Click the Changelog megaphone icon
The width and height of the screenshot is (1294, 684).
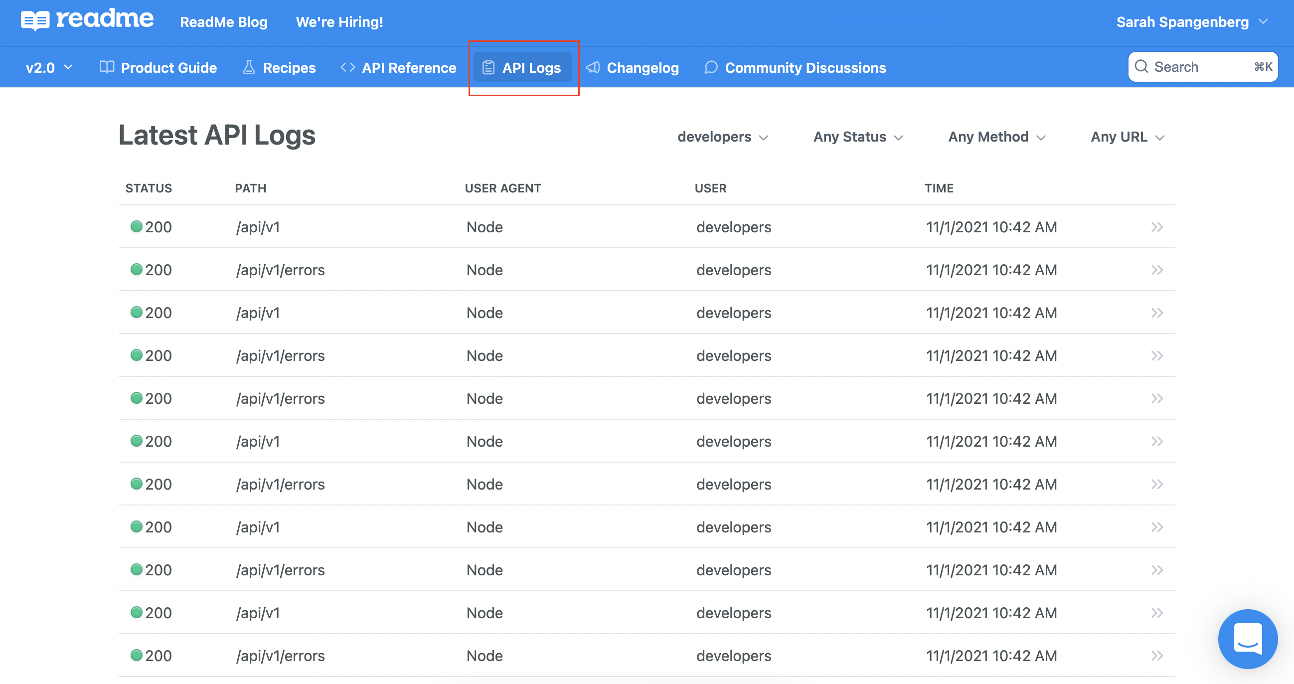[593, 67]
